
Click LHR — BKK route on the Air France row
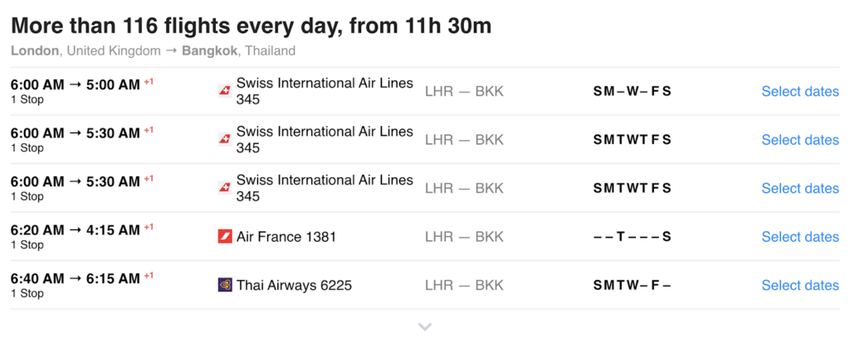[464, 237]
